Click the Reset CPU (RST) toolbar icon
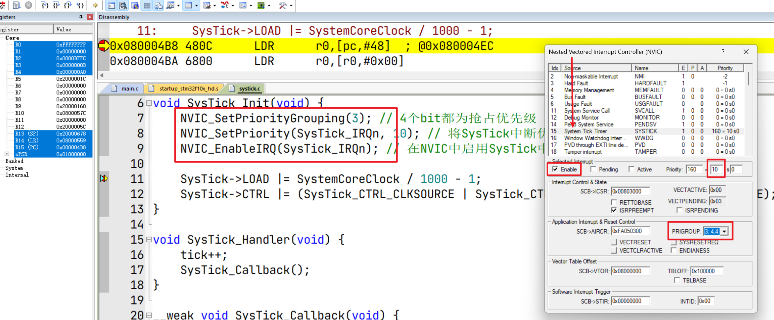 (x=2, y=5)
